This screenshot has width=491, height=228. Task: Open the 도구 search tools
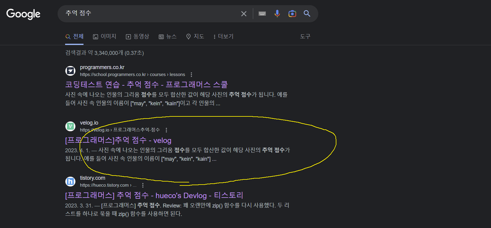(305, 36)
